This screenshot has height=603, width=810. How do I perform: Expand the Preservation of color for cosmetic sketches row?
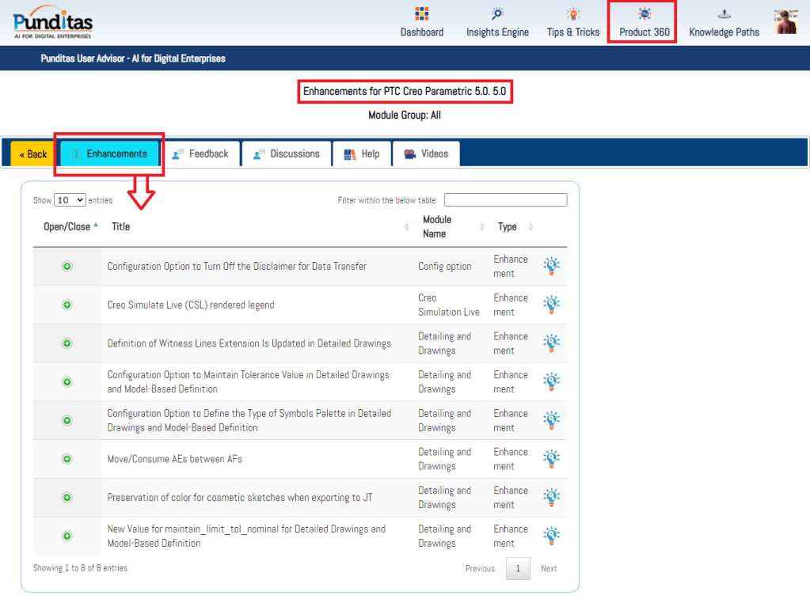(67, 498)
